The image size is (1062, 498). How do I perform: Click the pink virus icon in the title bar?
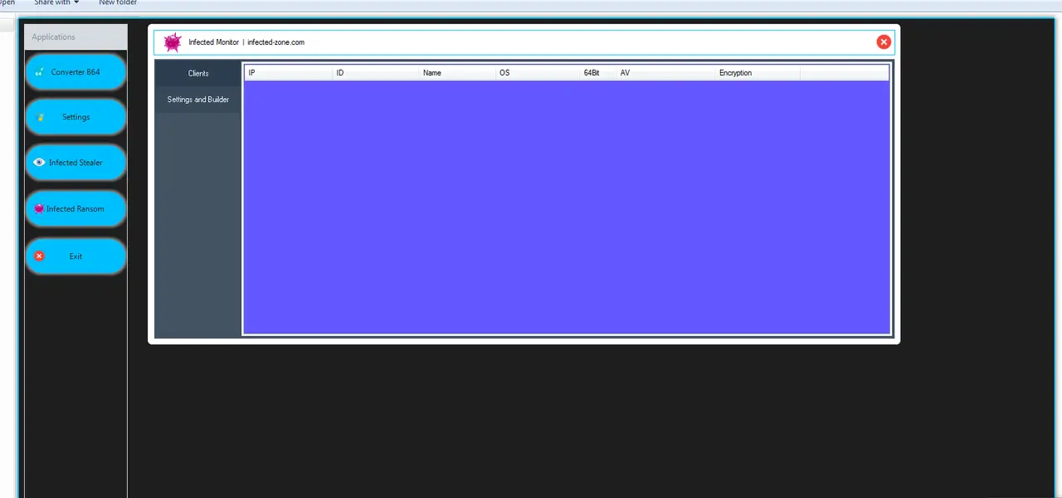172,41
